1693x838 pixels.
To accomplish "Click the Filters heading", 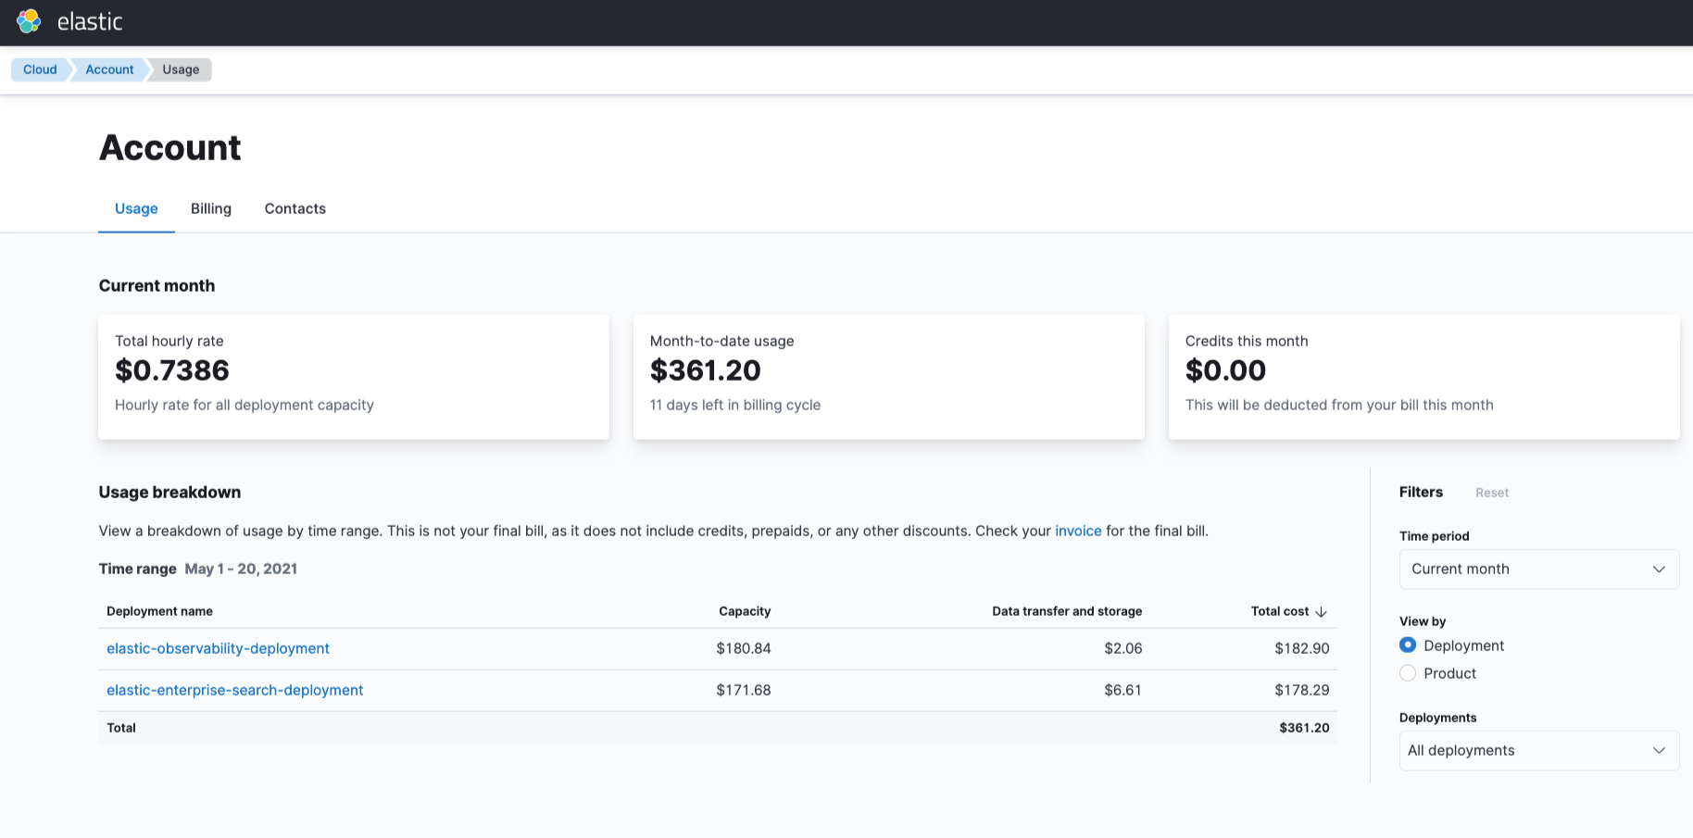I will [x=1421, y=493].
